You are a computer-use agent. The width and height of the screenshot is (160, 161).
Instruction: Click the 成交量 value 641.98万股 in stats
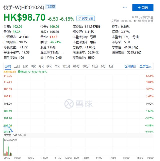[x=92, y=27]
